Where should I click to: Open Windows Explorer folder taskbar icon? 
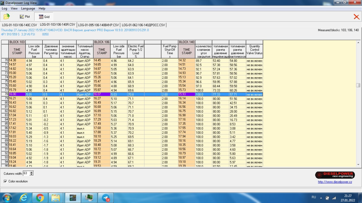click(x=56, y=198)
